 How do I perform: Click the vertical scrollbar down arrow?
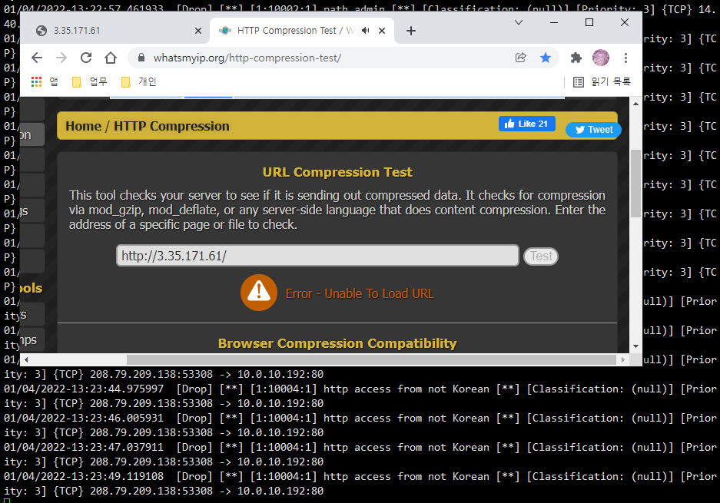pyautogui.click(x=635, y=346)
